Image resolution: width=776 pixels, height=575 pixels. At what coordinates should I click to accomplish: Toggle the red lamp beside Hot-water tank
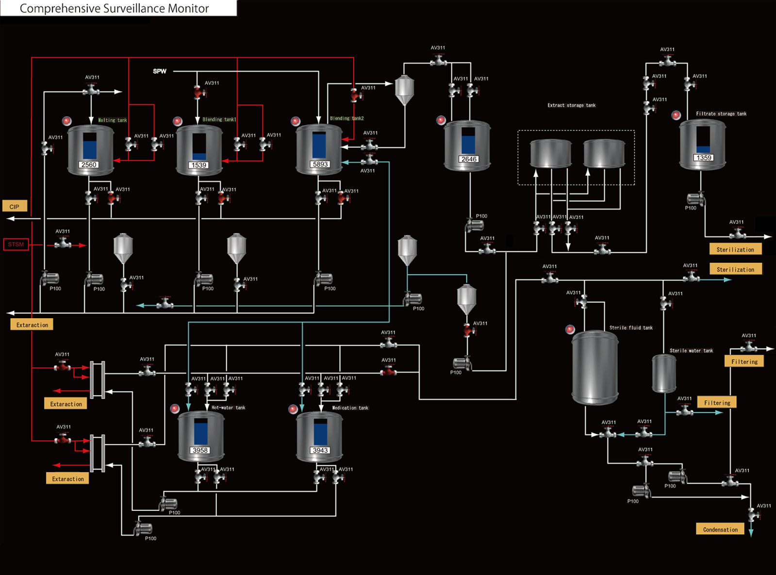point(175,409)
